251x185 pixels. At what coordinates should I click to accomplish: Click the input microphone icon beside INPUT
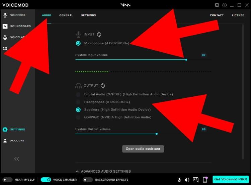(78, 34)
